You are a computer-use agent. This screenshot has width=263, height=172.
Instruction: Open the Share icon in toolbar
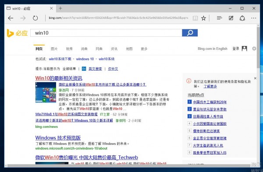click(242, 18)
